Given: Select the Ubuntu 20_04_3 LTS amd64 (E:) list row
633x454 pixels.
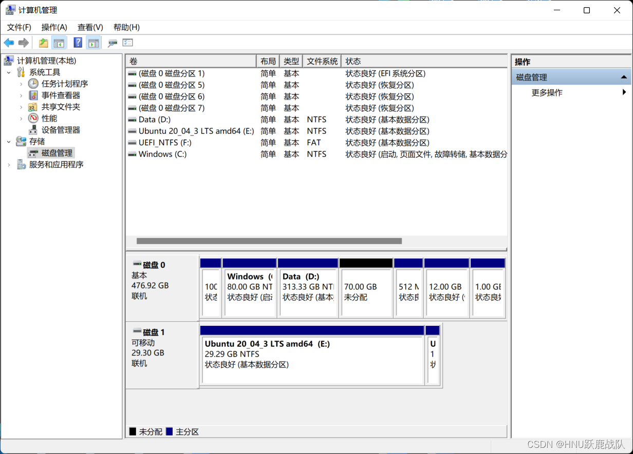Looking at the screenshot, I should tap(316, 131).
